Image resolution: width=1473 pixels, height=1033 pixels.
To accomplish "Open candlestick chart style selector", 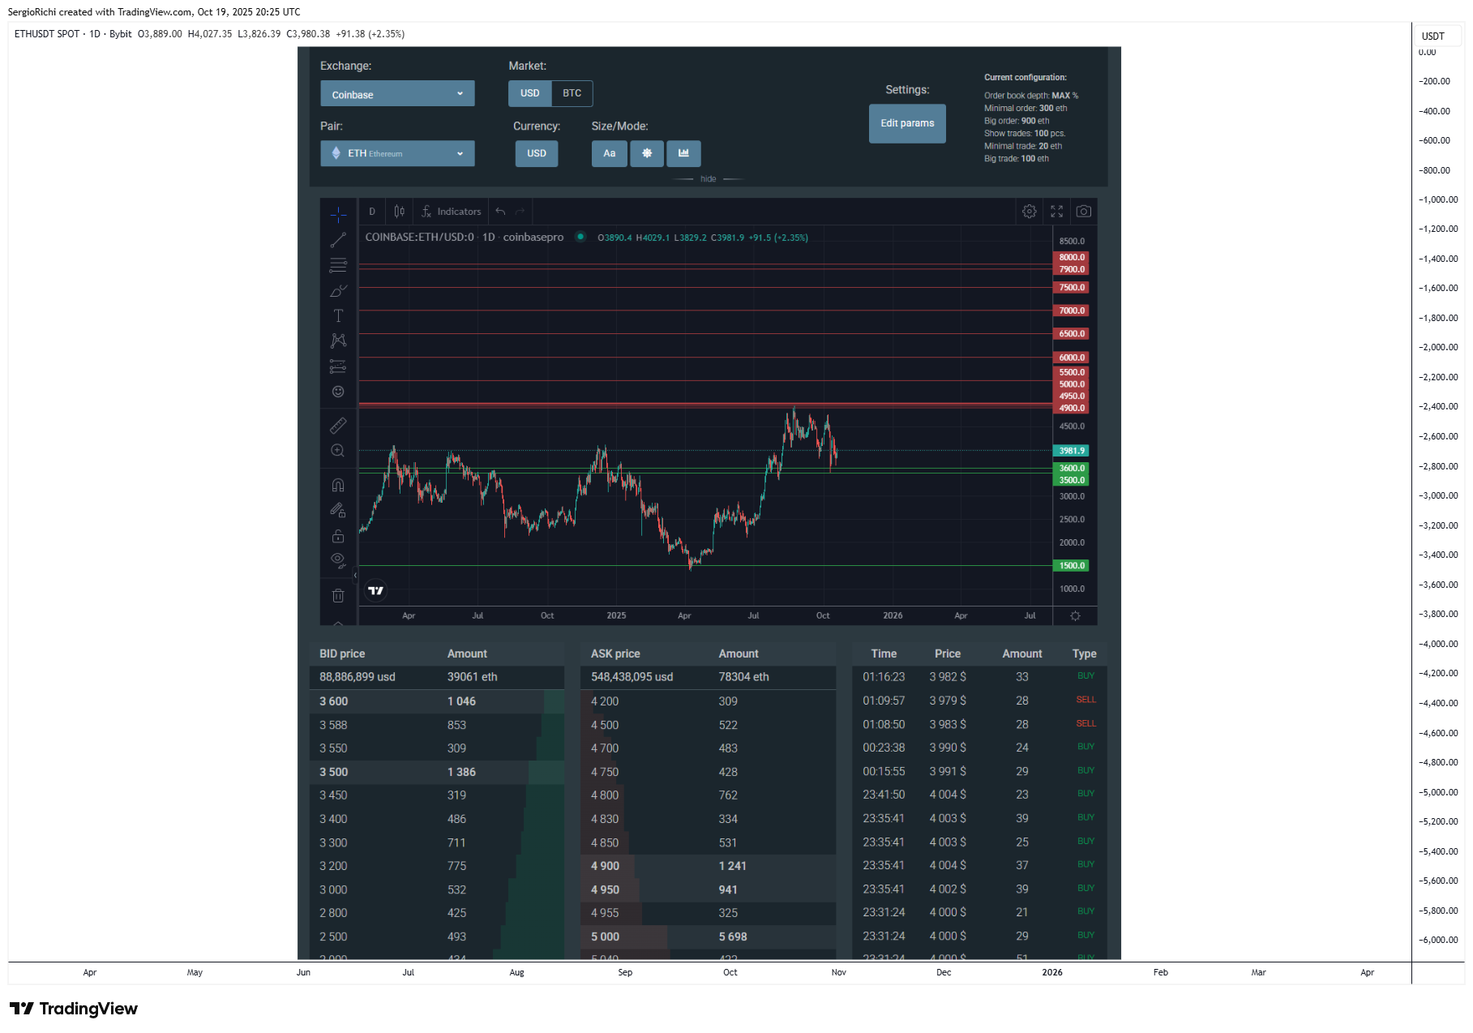I will pos(399,212).
